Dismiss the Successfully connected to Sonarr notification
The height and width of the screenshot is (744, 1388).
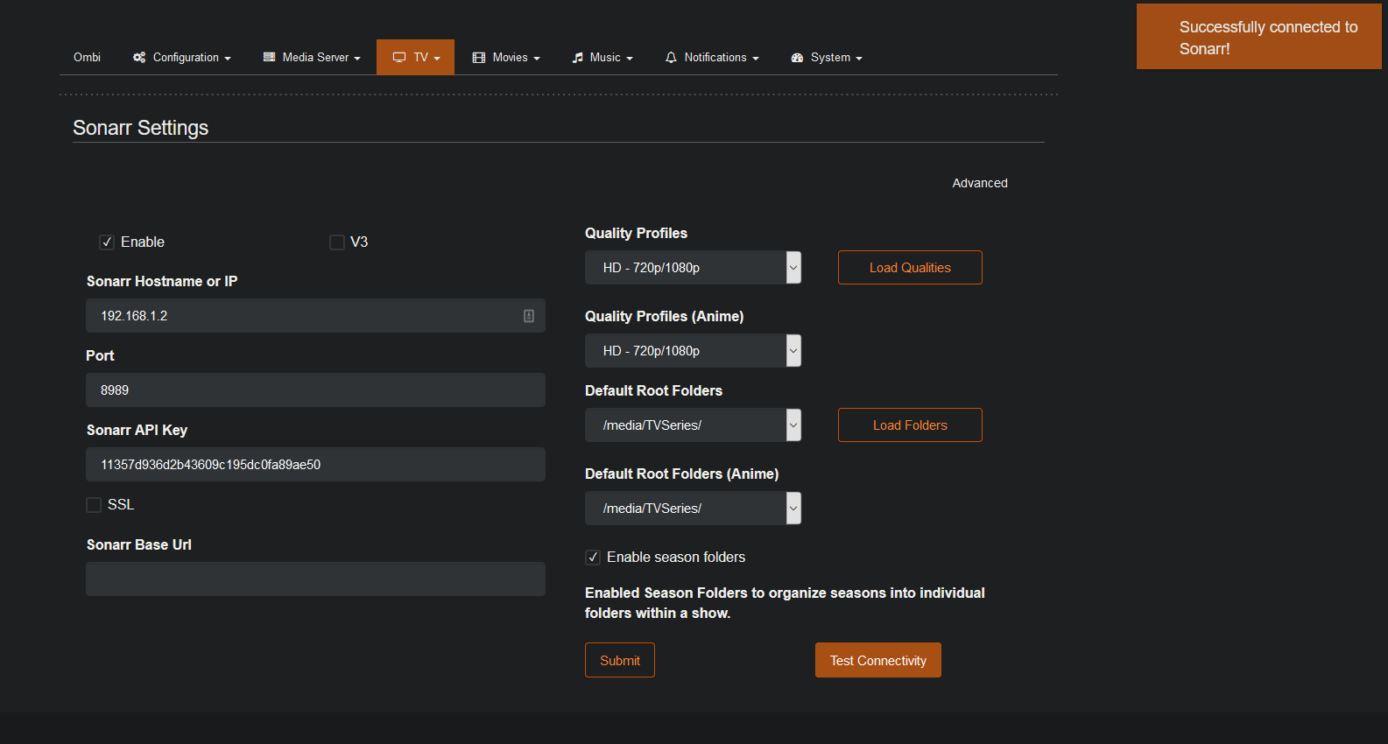pyautogui.click(x=1259, y=37)
